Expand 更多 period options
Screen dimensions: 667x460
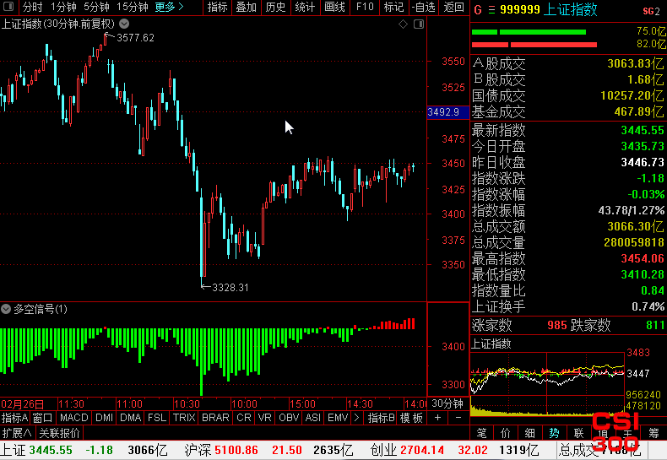tap(170, 7)
